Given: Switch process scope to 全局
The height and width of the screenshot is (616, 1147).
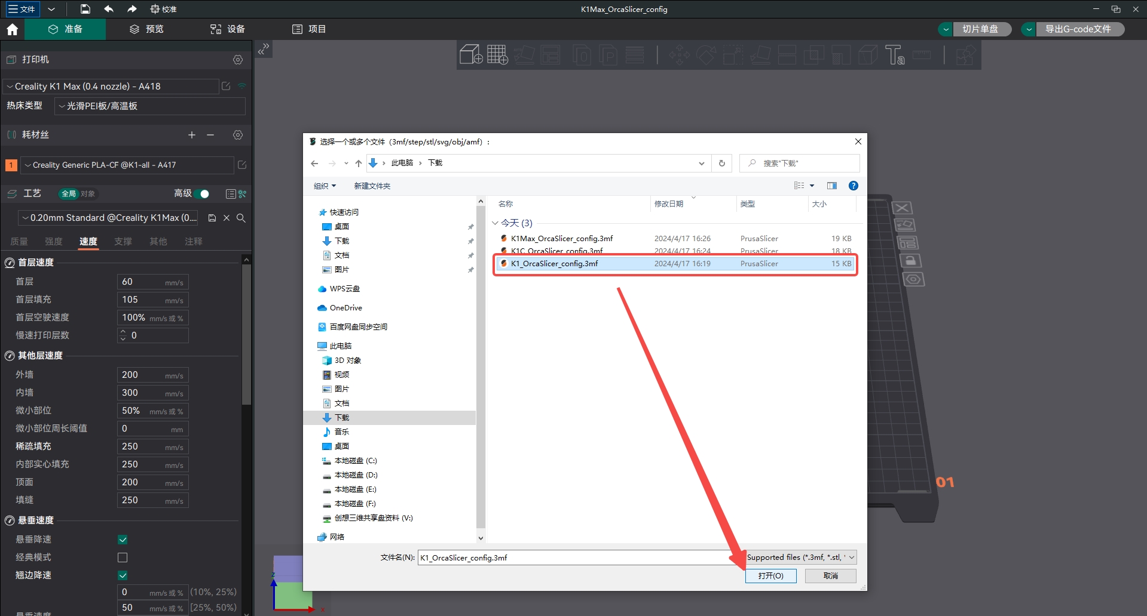Looking at the screenshot, I should pyautogui.click(x=69, y=193).
